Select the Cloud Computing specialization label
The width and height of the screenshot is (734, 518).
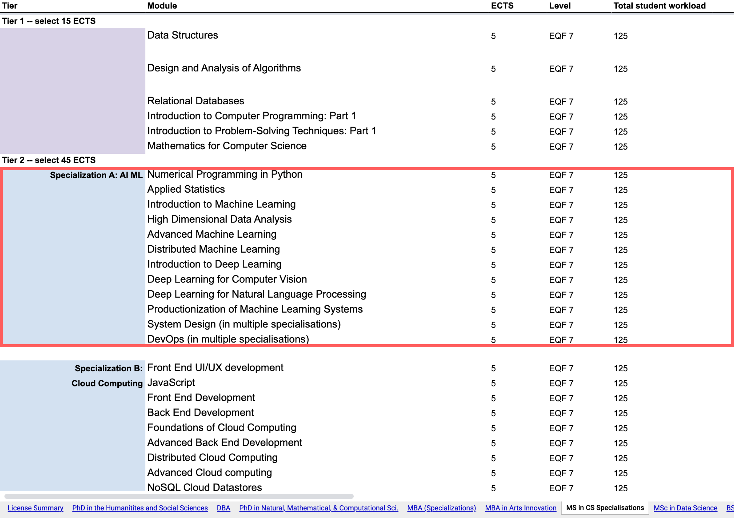tap(107, 383)
